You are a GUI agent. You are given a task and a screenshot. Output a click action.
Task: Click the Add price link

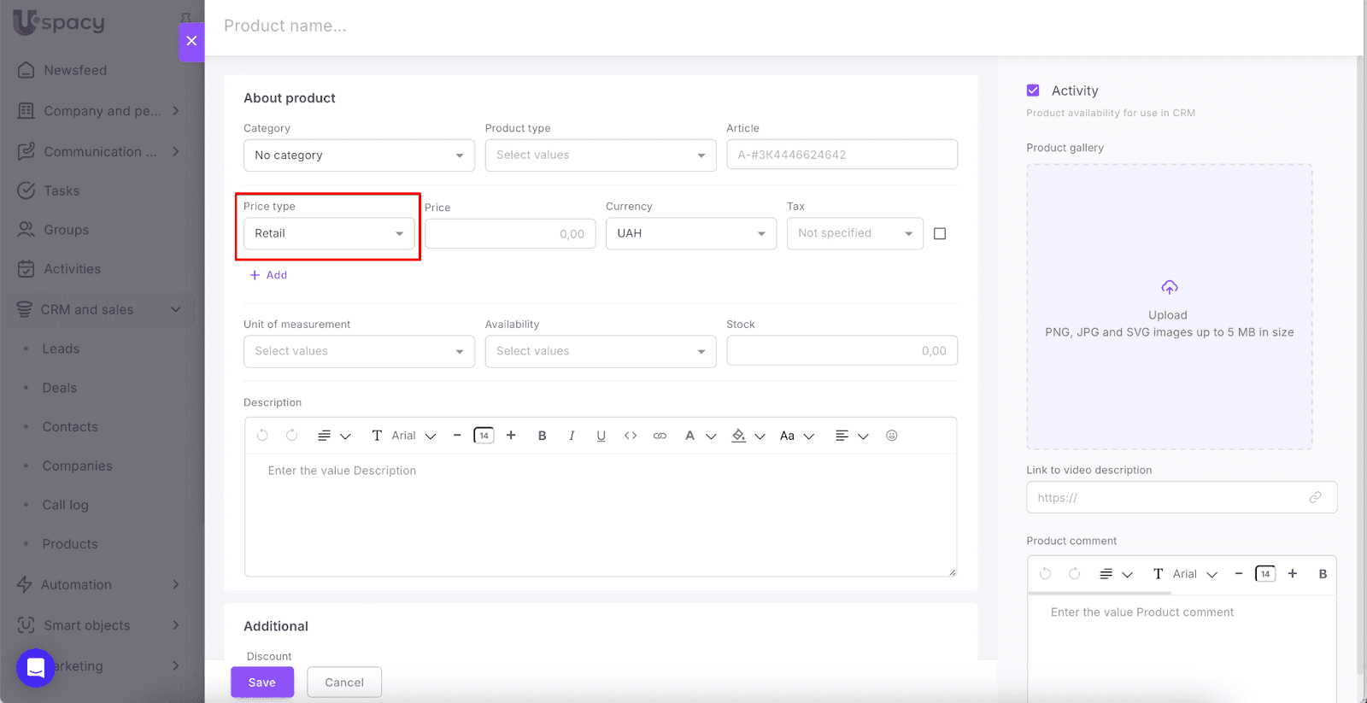click(x=268, y=275)
